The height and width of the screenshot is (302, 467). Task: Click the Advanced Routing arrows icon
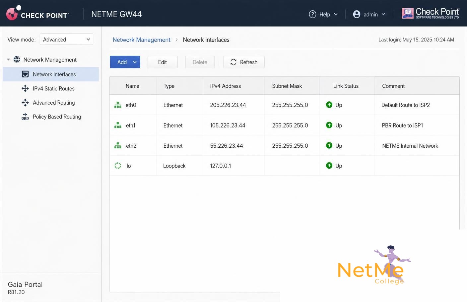25,103
